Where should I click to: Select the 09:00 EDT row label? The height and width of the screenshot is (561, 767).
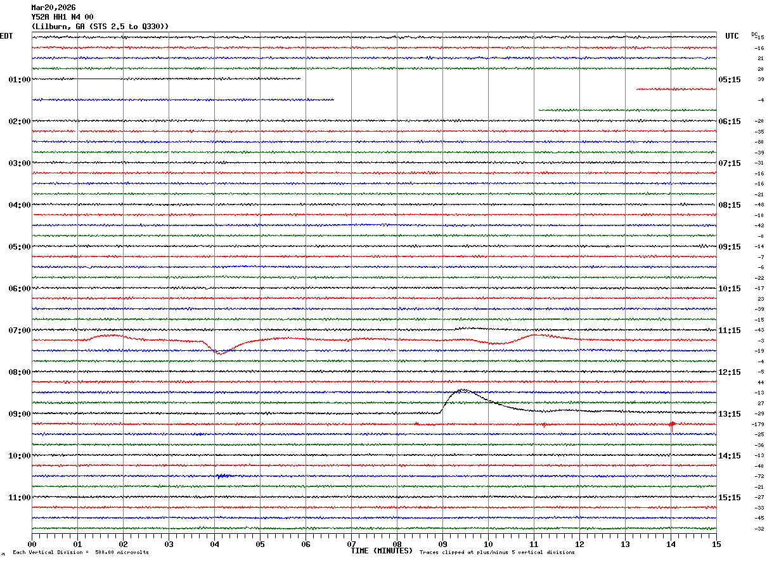[x=20, y=414]
